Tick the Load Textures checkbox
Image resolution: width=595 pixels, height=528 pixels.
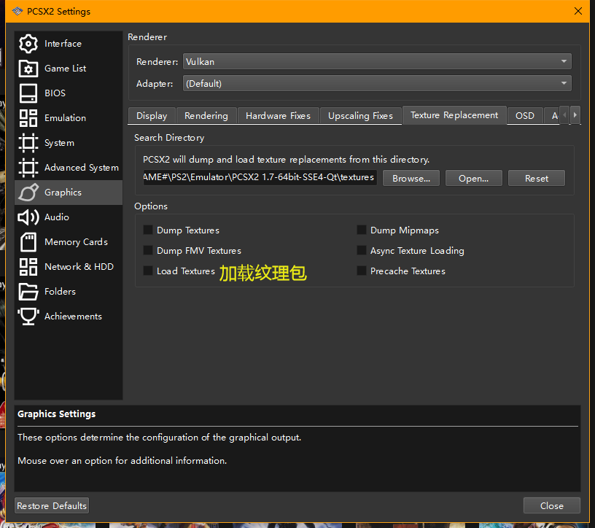148,271
